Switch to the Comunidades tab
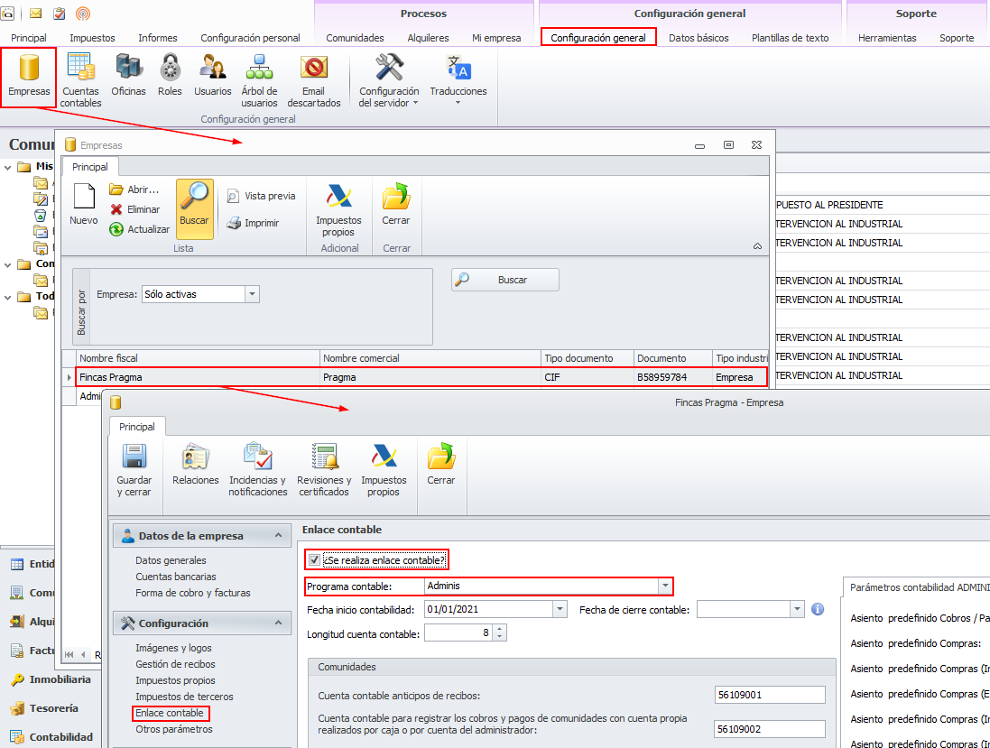The image size is (990, 748). coord(355,37)
